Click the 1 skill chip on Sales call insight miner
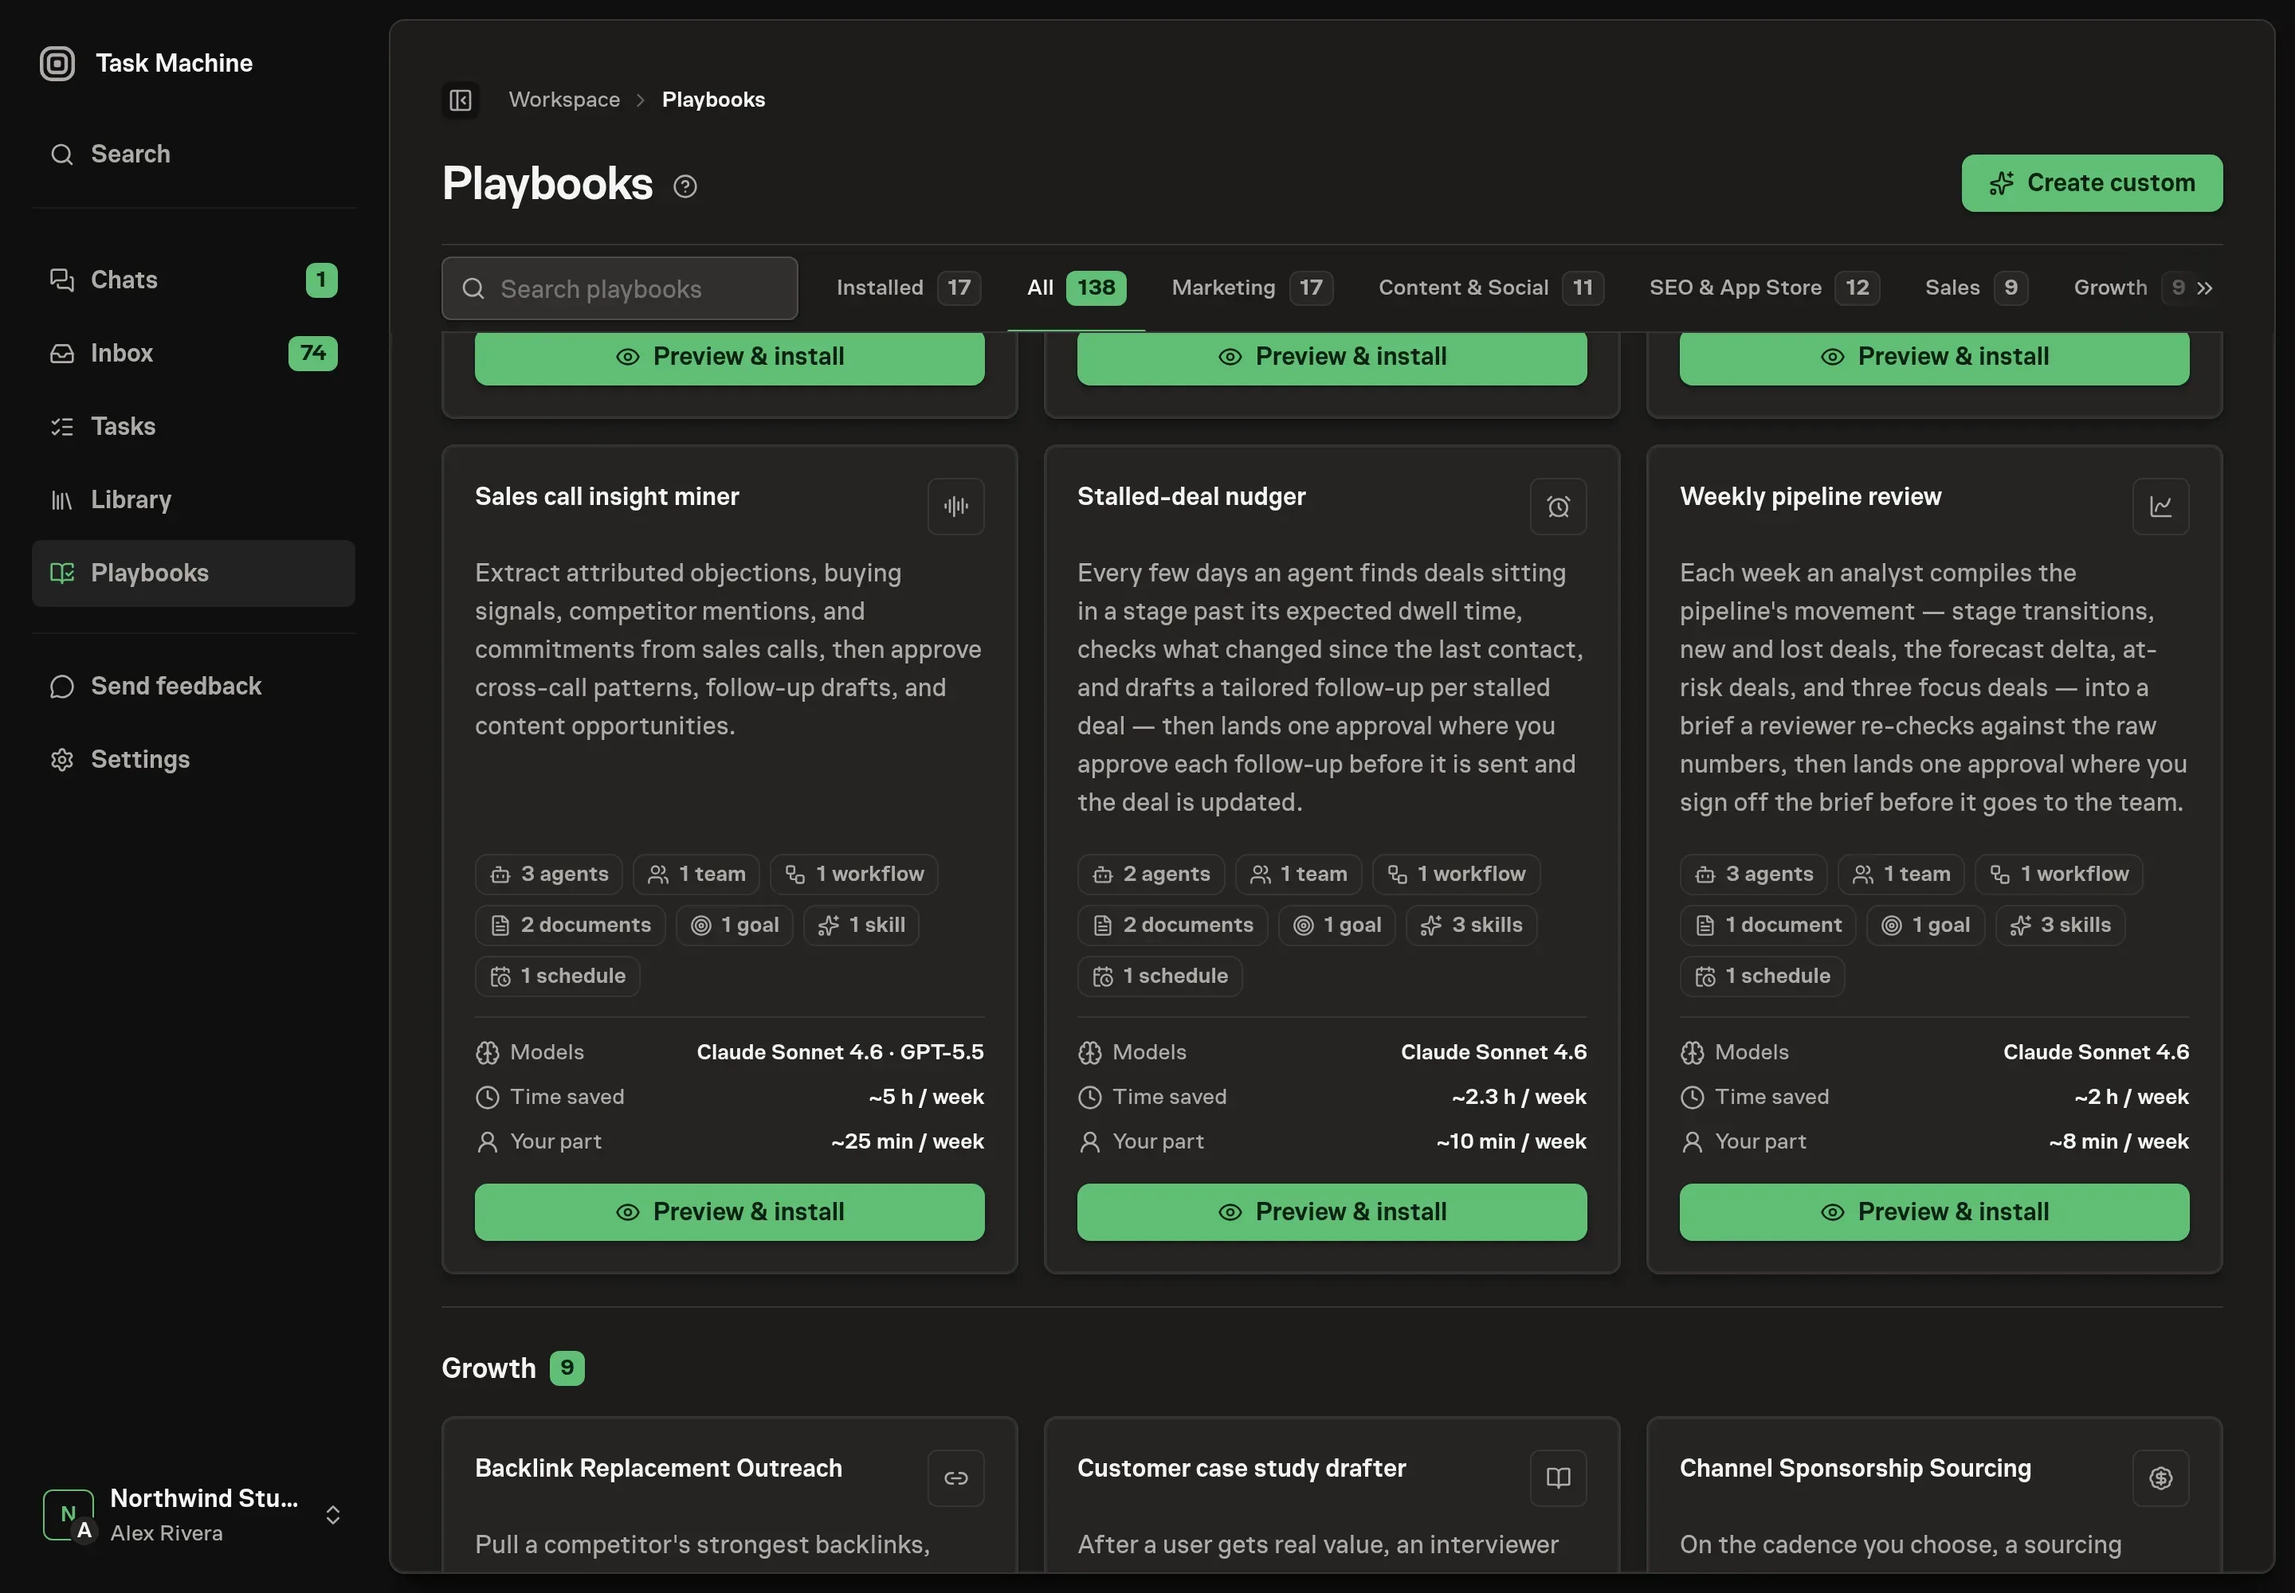This screenshot has height=1593, width=2295. [x=861, y=926]
